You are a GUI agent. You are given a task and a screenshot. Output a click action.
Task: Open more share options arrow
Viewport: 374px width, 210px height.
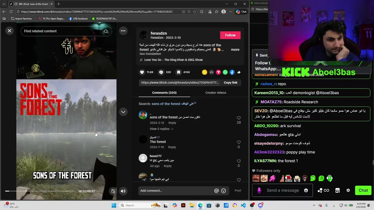tap(239, 72)
